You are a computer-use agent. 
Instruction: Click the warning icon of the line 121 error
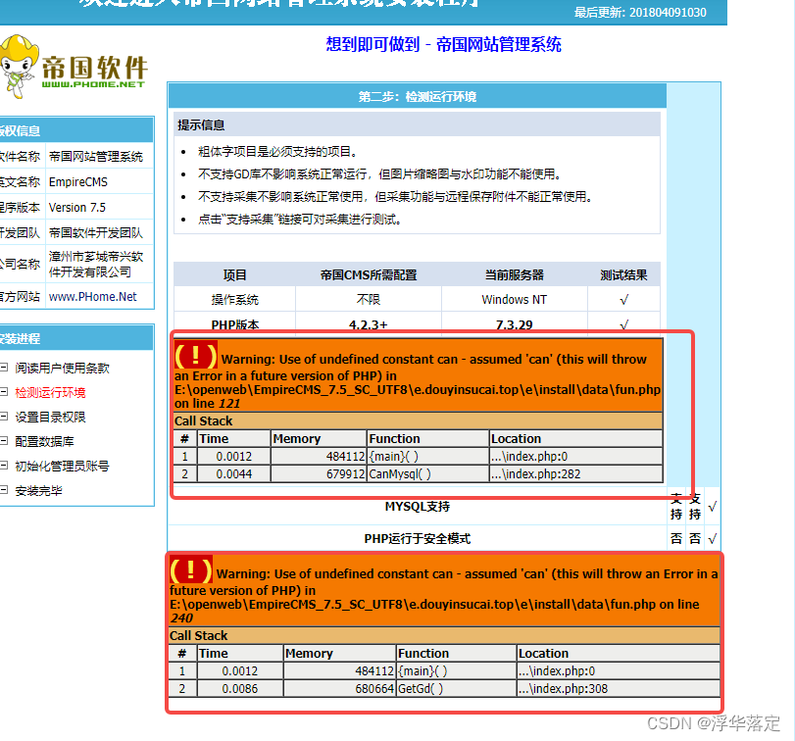point(195,355)
